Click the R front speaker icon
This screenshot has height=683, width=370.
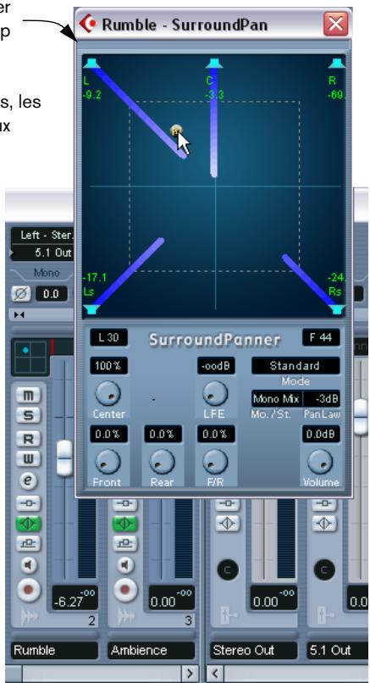tap(336, 64)
